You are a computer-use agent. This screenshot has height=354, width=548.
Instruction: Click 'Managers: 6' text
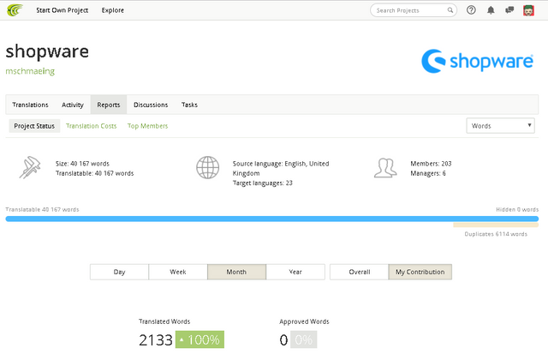coord(428,173)
